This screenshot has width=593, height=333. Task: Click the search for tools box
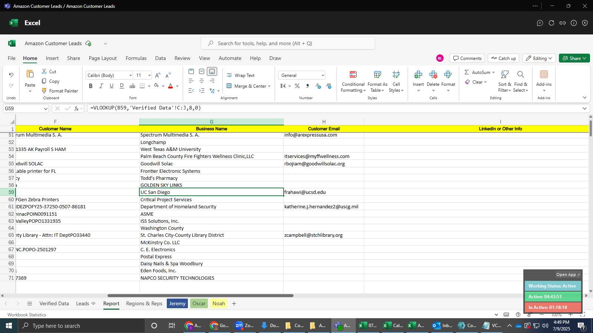click(x=288, y=43)
